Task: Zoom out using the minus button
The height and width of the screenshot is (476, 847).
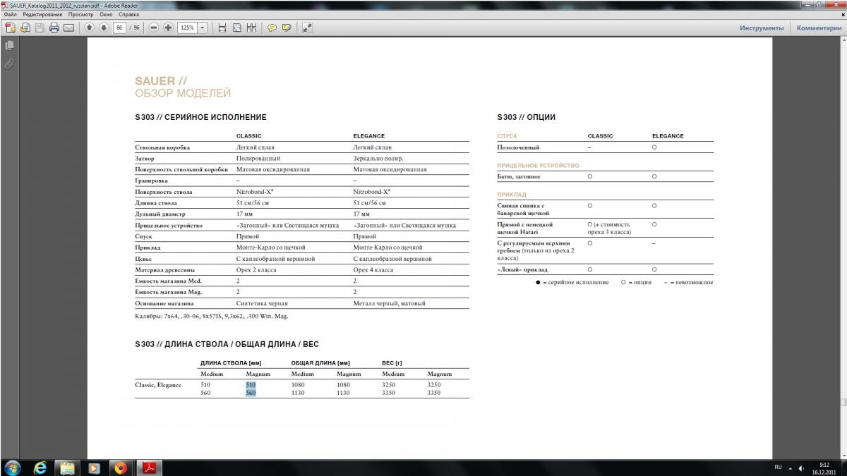Action: click(x=154, y=28)
